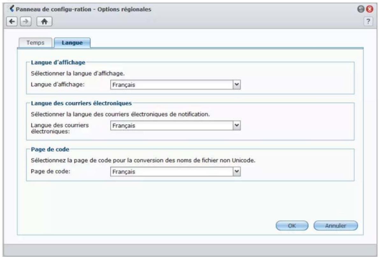Viewport: 379px width, 257px height.
Task: Minimize the Options régionales window
Action: click(x=361, y=9)
